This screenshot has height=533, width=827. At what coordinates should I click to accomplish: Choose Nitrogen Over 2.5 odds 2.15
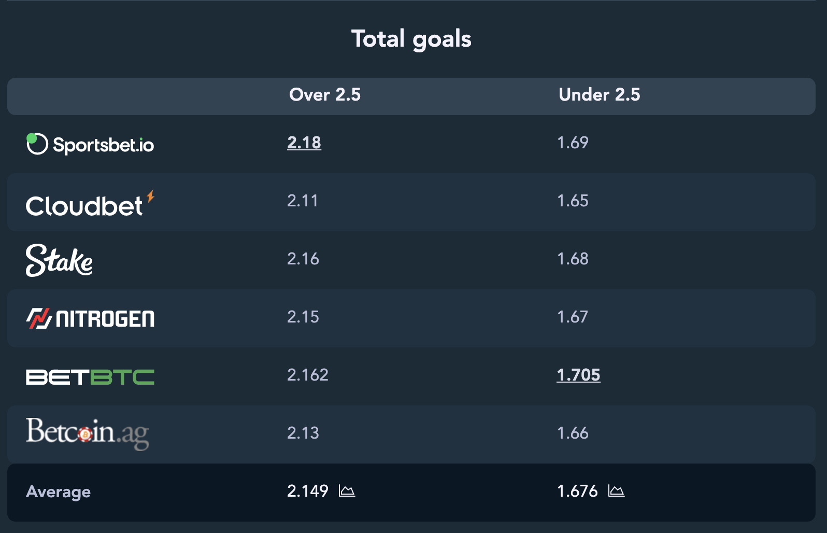[303, 317]
